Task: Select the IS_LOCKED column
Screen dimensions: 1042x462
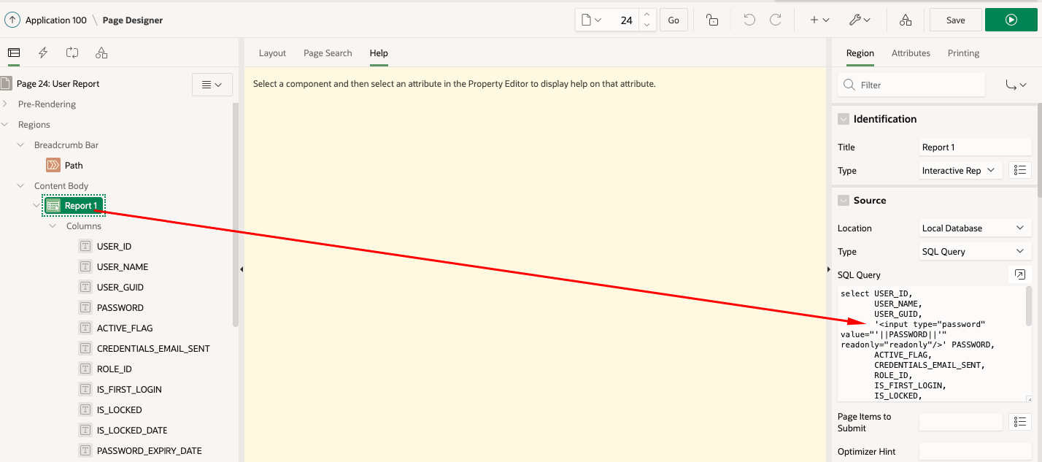Action: [120, 410]
